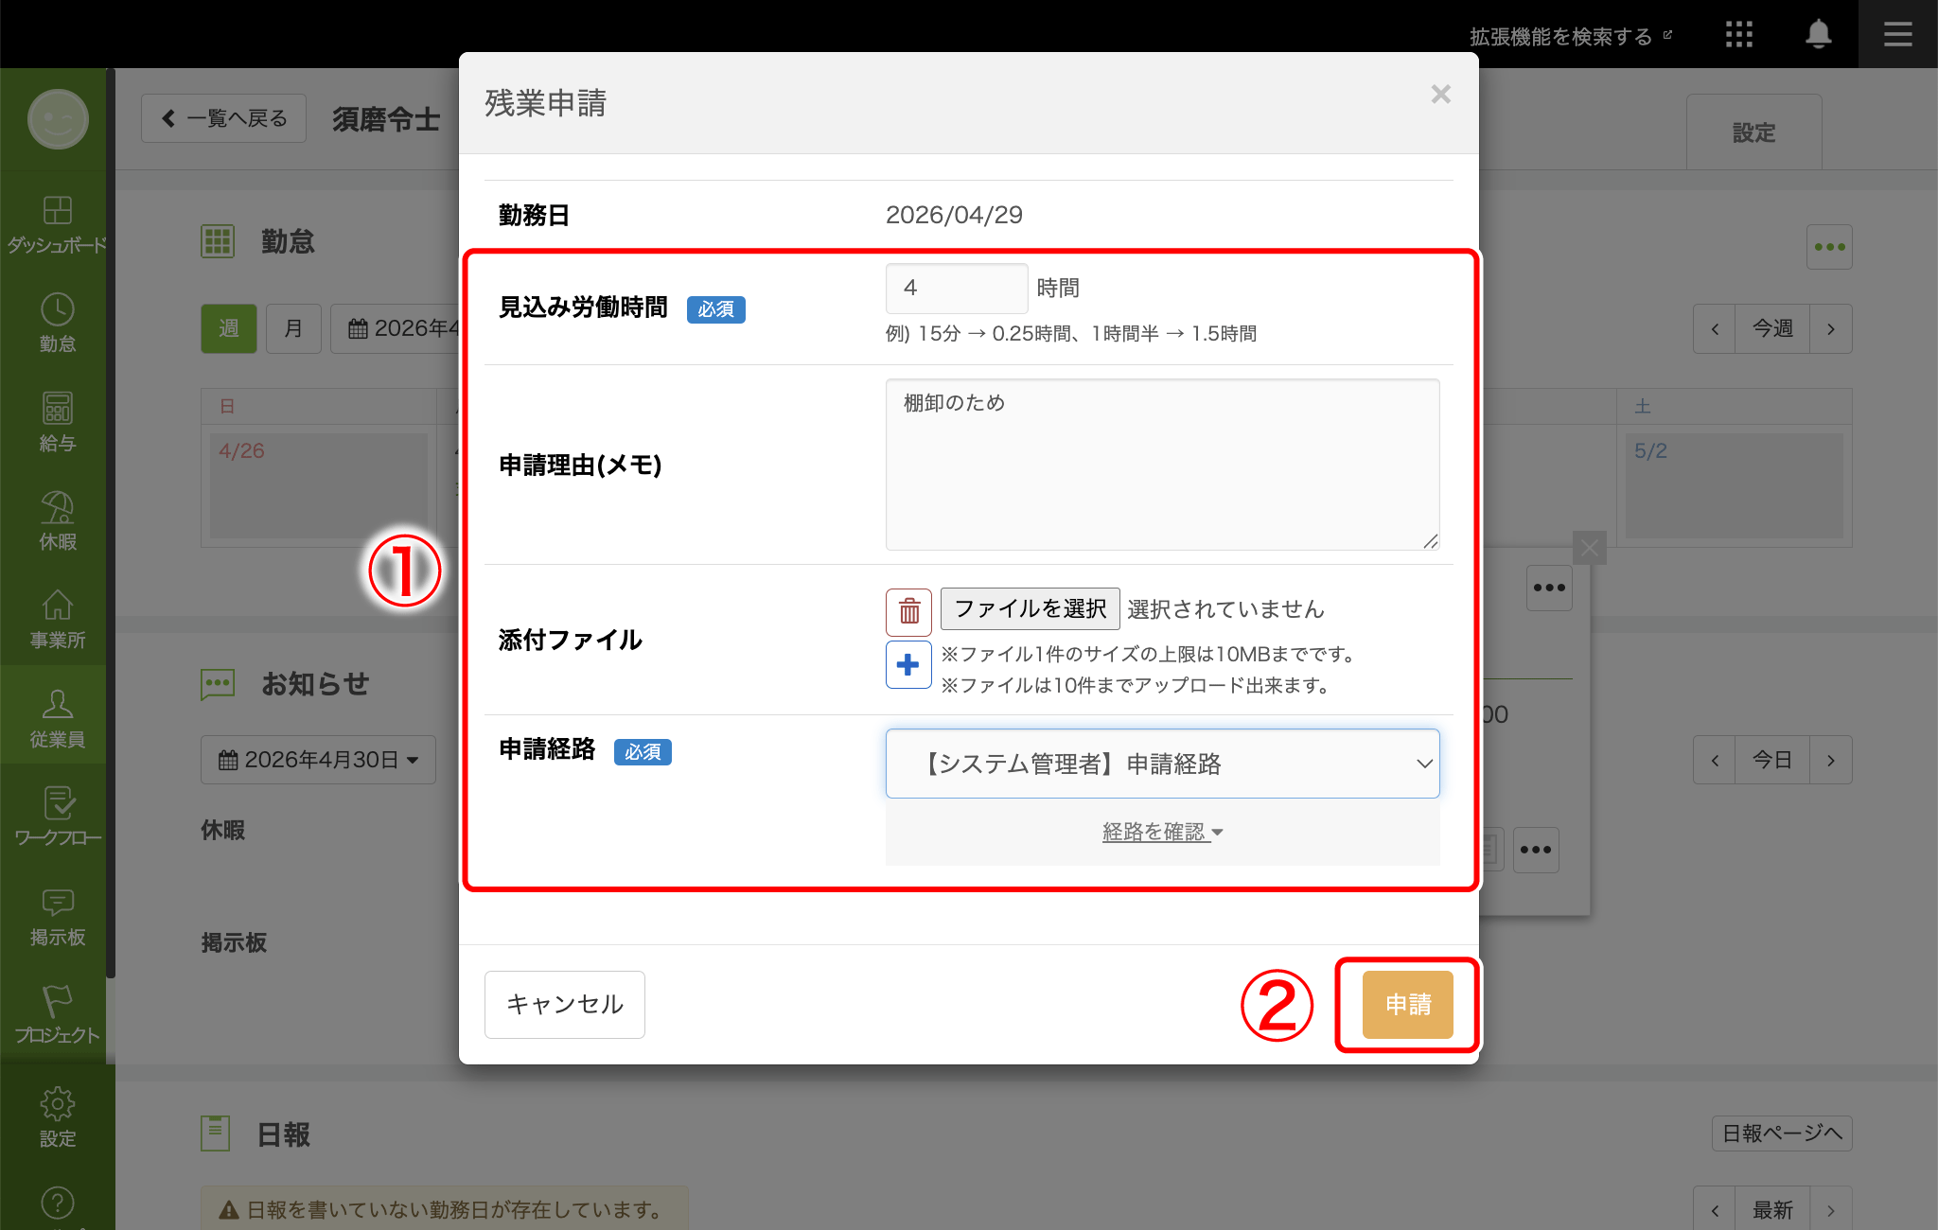Open notifications bell icon
The height and width of the screenshot is (1230, 1938).
[1818, 35]
